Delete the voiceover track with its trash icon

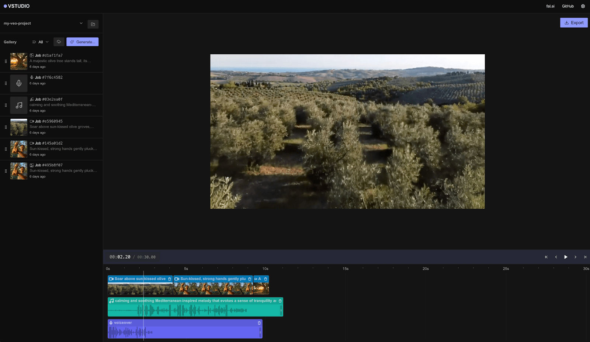click(x=259, y=322)
